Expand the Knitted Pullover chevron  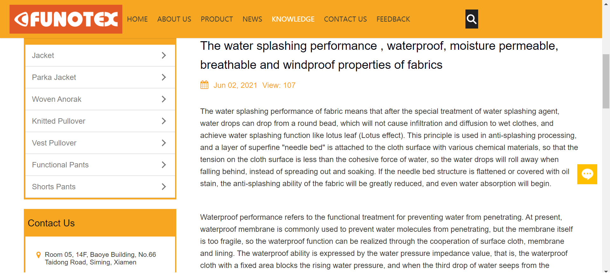point(164,121)
